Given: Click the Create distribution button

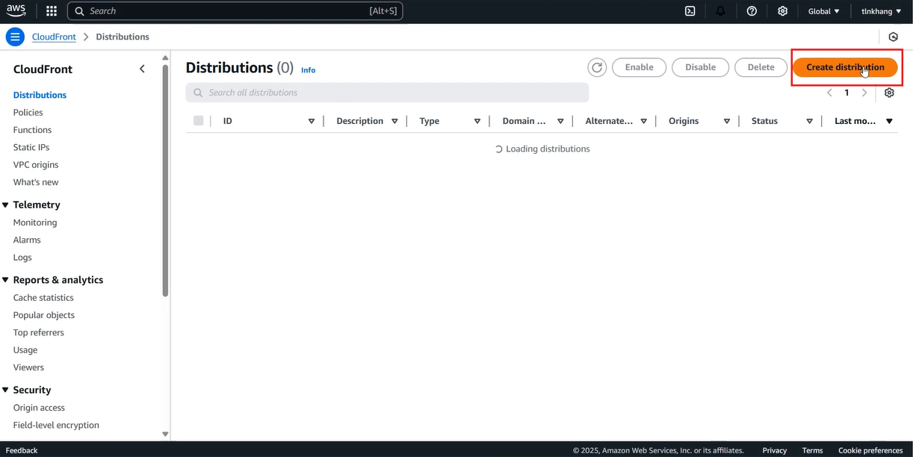Looking at the screenshot, I should 845,67.
